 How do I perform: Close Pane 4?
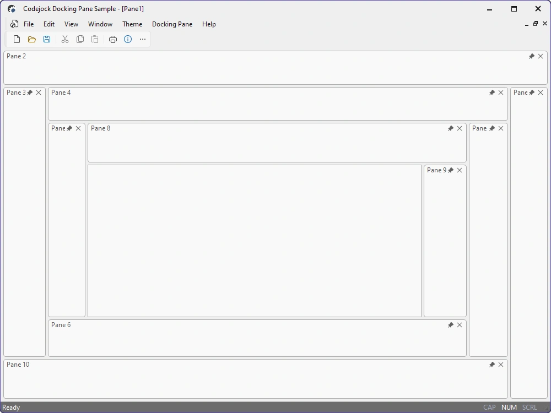(x=501, y=93)
